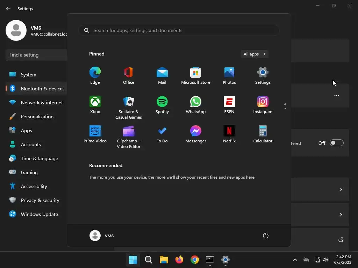This screenshot has height=268, width=358.
Task: Open Personalization settings category
Action: 36,117
